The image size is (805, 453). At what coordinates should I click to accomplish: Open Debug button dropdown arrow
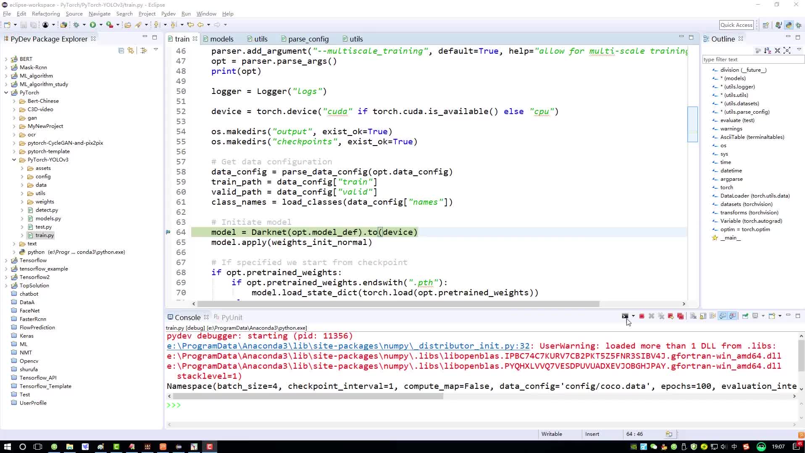point(84,25)
